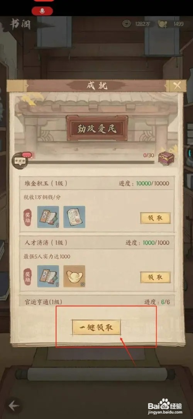Viewport: 193px width, 419px height.
Task: Tap the 0/30 achievement progress bar
Action: point(90,162)
